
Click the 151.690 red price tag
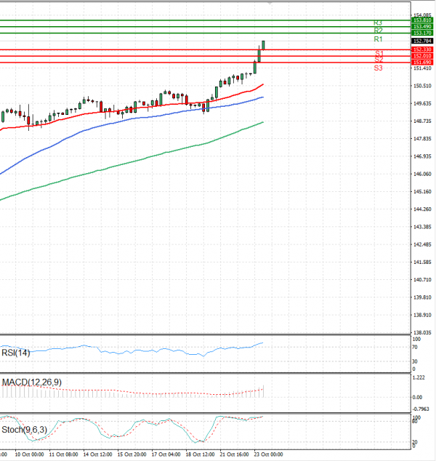click(x=421, y=63)
